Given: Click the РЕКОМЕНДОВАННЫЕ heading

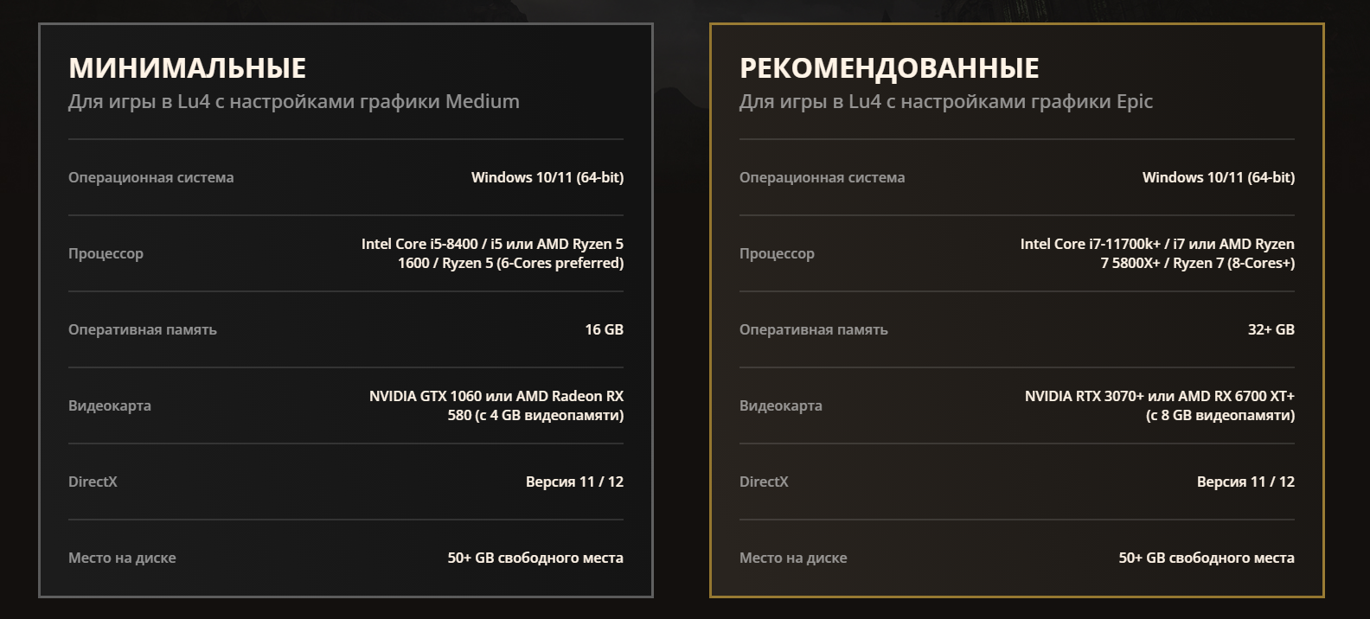Looking at the screenshot, I should (889, 67).
